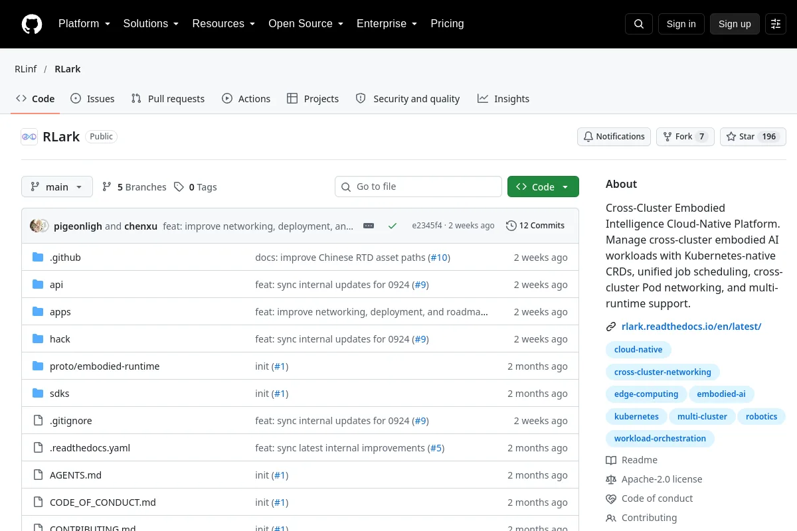This screenshot has height=531, width=797.
Task: Click the proto/embodied-runtime folder icon
Action: coord(38,366)
